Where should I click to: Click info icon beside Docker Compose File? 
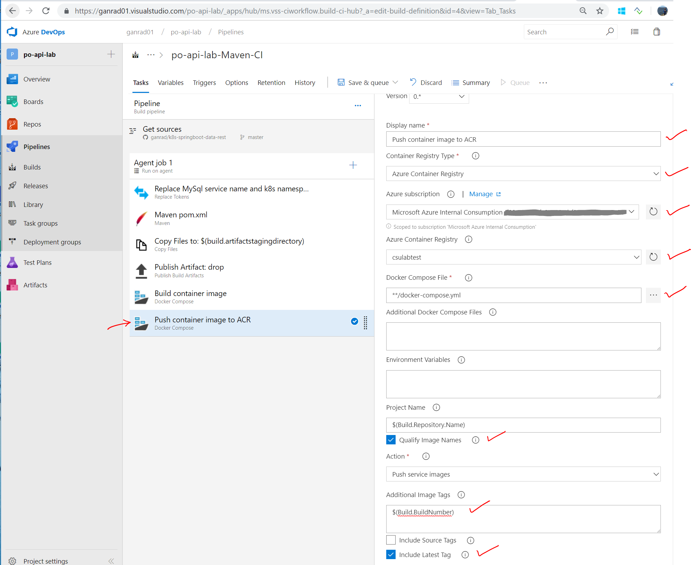click(468, 278)
